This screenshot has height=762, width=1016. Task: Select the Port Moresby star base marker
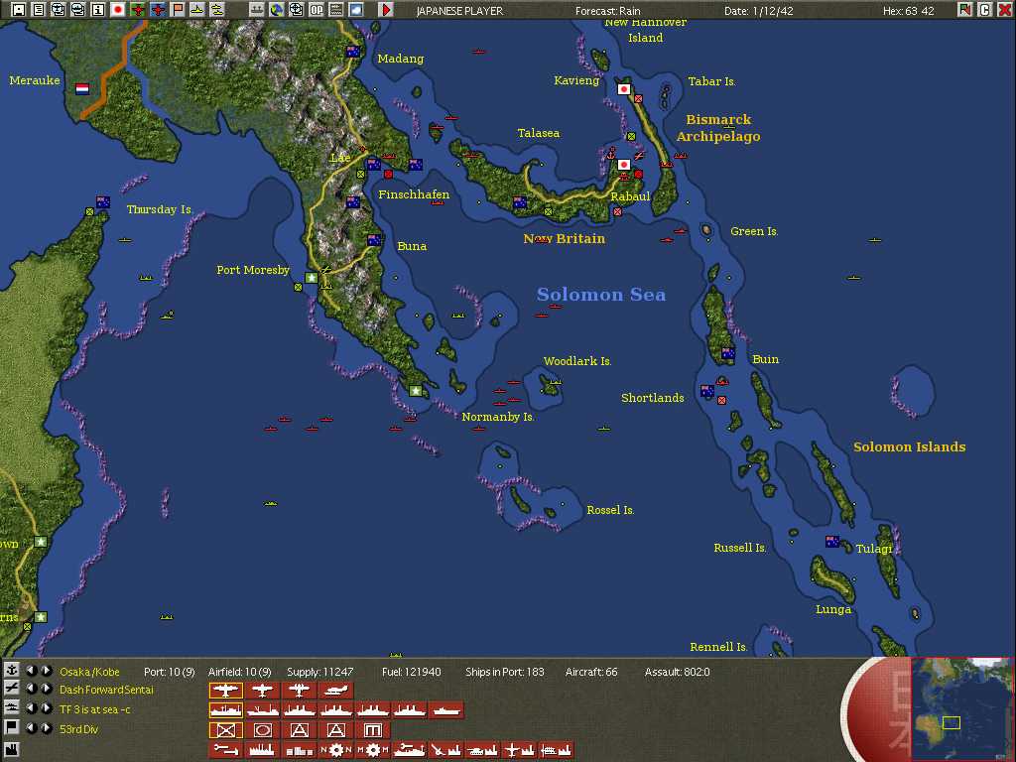click(311, 278)
